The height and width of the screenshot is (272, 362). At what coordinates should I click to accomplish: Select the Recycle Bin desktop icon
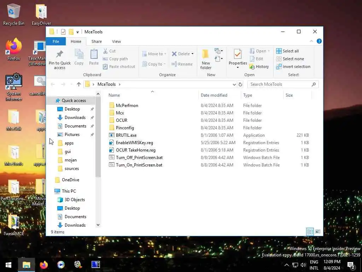[x=14, y=14]
